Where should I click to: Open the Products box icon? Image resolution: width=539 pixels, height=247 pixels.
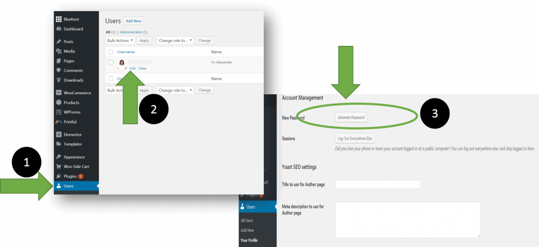(x=58, y=103)
